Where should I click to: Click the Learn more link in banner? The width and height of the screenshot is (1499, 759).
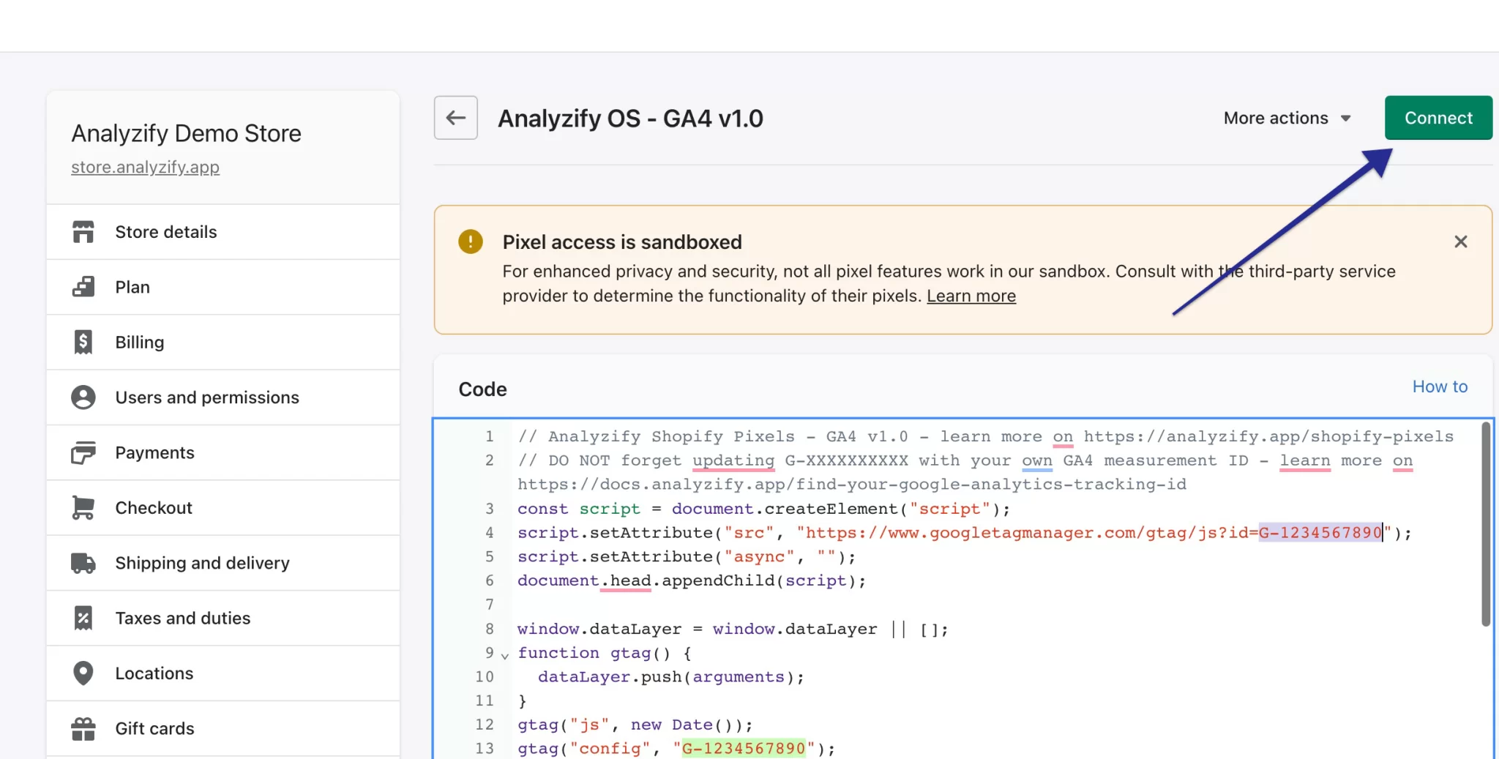point(971,296)
